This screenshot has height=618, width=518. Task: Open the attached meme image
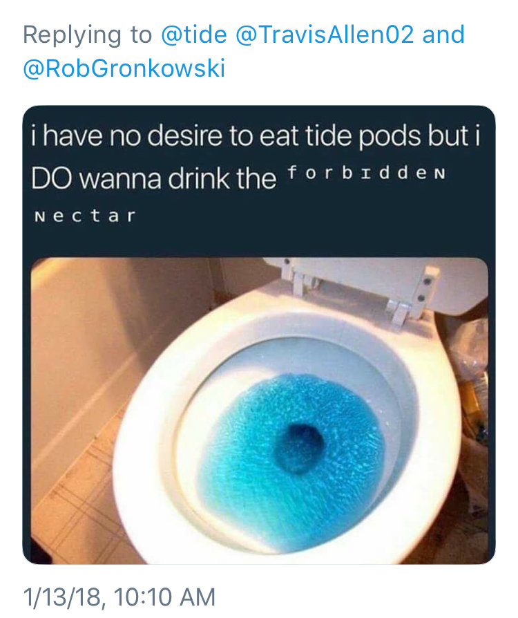click(x=259, y=335)
